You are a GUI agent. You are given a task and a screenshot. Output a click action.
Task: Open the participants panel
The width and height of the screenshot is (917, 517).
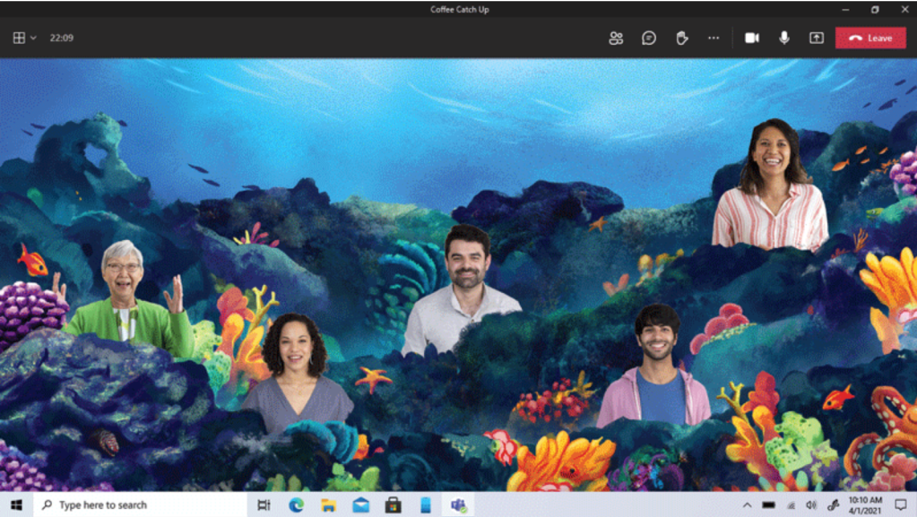coord(616,38)
